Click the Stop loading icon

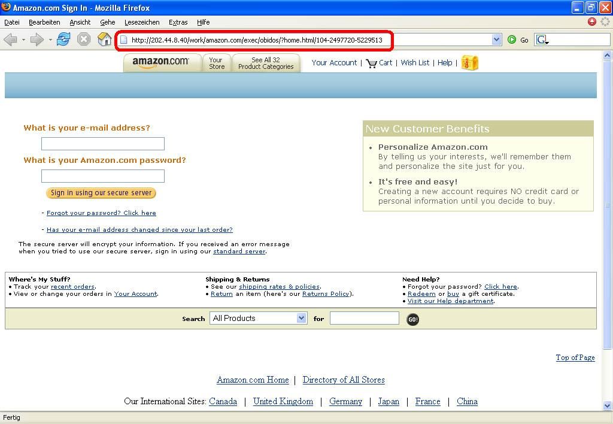pyautogui.click(x=84, y=39)
